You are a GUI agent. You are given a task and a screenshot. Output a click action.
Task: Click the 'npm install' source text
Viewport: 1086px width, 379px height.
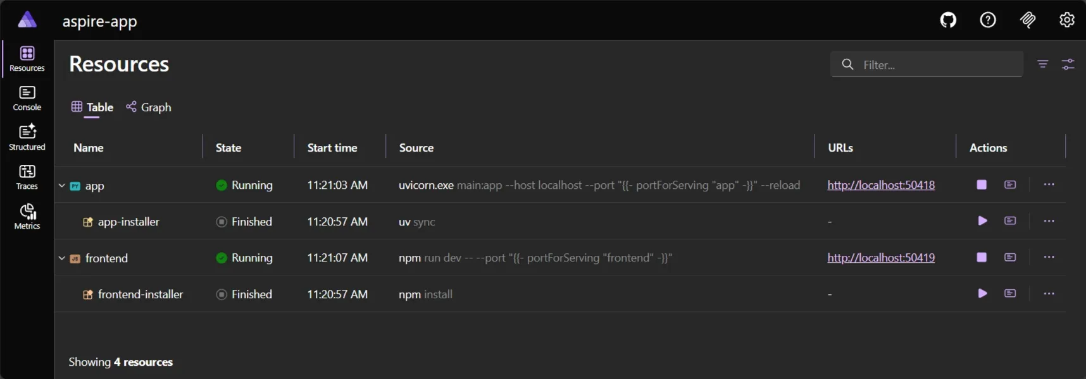coord(425,294)
